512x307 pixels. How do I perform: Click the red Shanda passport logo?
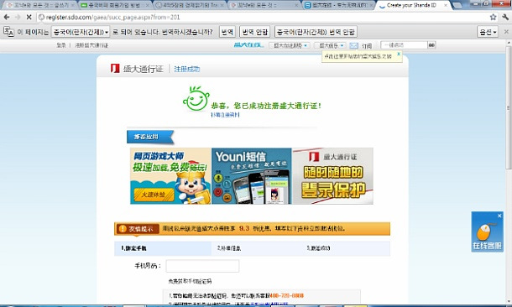(115, 69)
